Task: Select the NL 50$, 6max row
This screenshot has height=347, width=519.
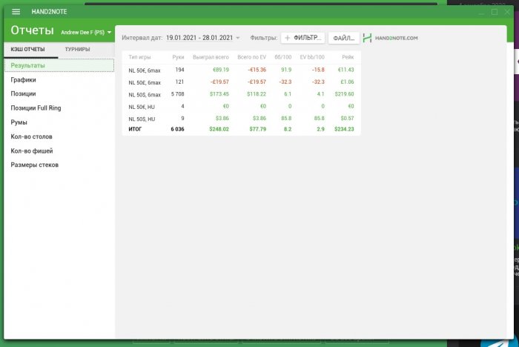Action: [x=241, y=94]
